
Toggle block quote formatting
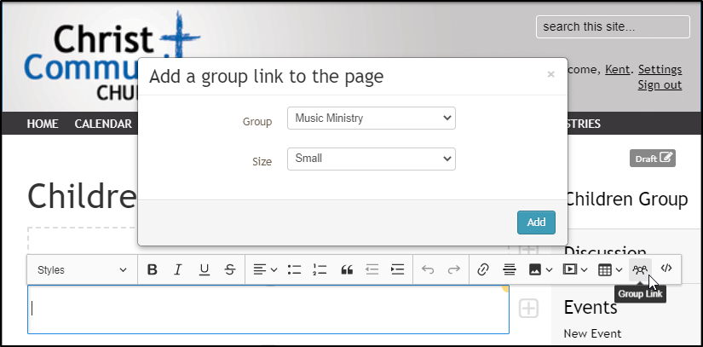pyautogui.click(x=346, y=269)
